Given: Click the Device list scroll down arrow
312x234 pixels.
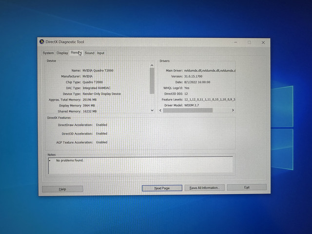Looking at the screenshot, I should [152, 110].
